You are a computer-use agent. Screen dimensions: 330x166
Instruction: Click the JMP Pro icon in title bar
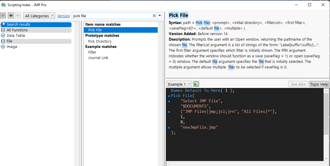tap(4, 5)
